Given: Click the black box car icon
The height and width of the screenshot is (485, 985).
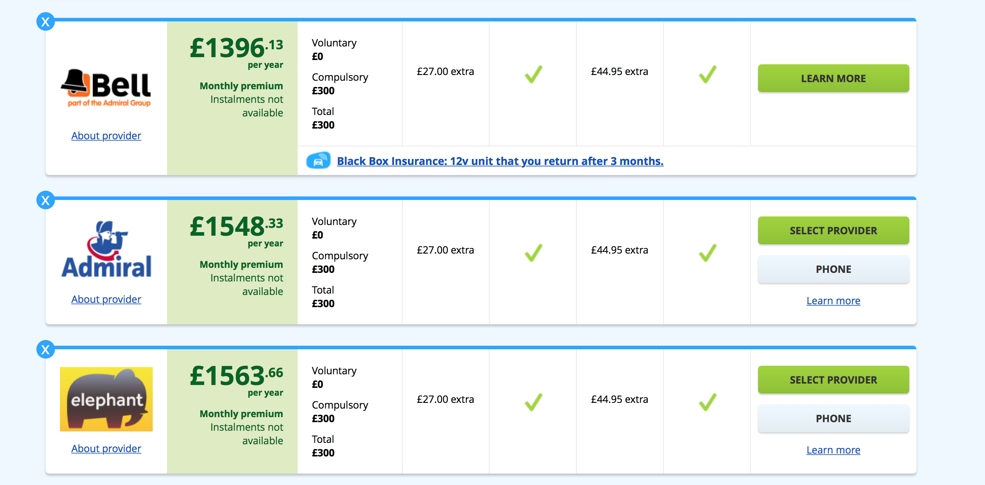Looking at the screenshot, I should point(318,161).
